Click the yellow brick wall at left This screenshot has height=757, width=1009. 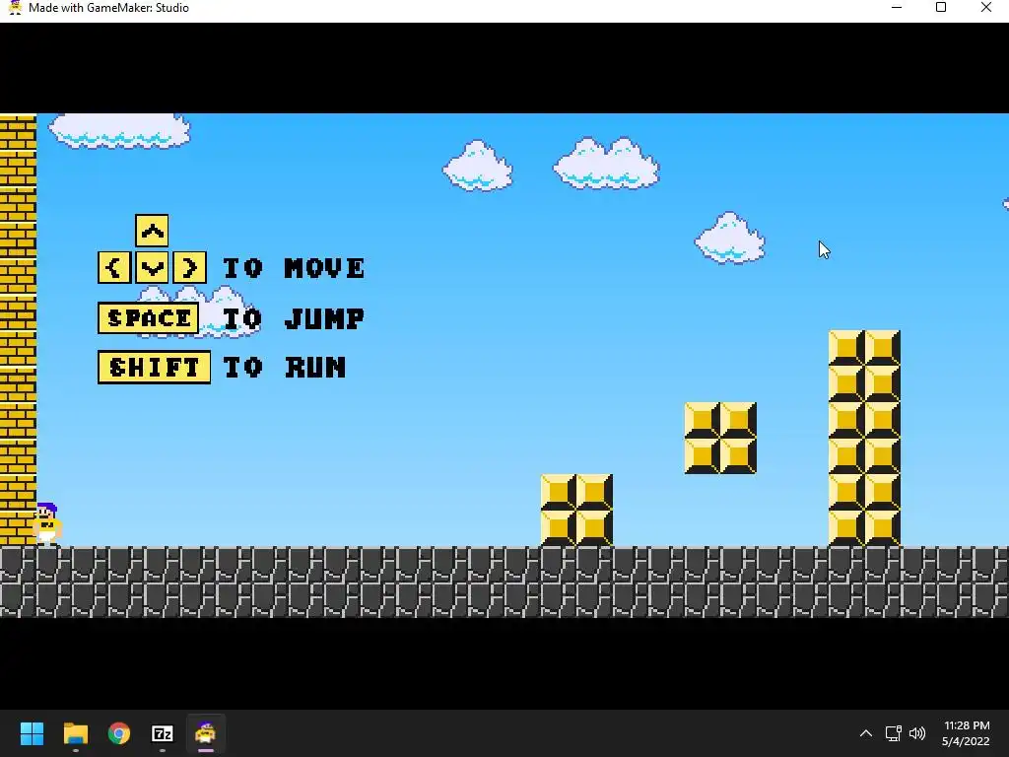18,330
